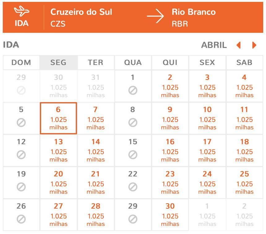The image size is (266, 234).
Task: Go to previous month arrow
Action: 238,45
